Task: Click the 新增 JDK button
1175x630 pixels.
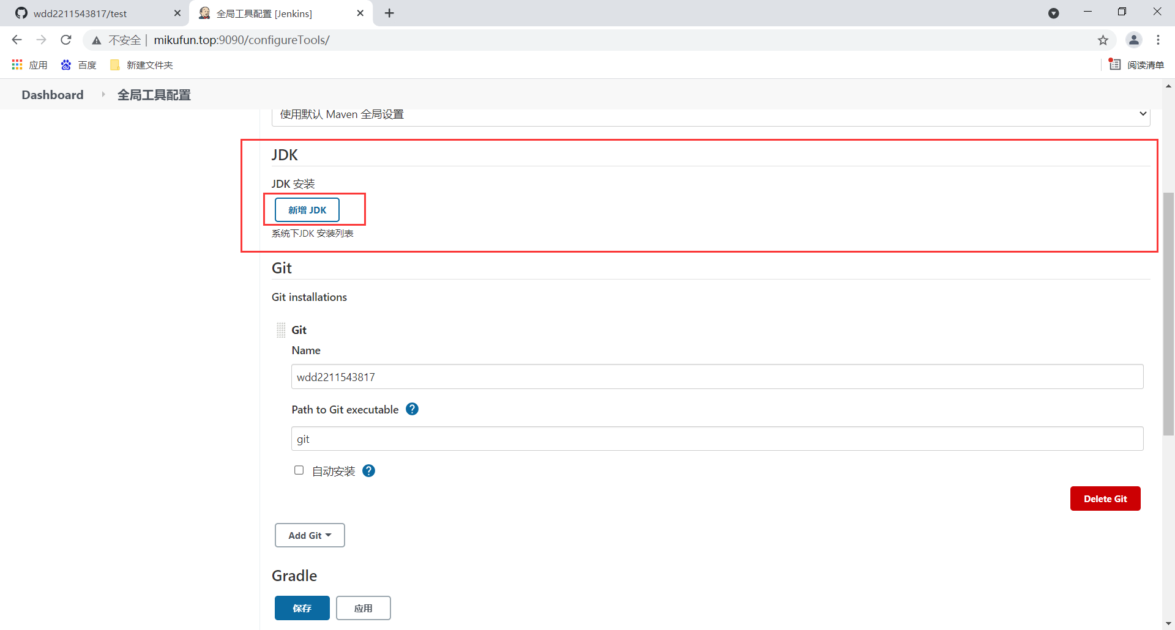Action: (x=307, y=210)
